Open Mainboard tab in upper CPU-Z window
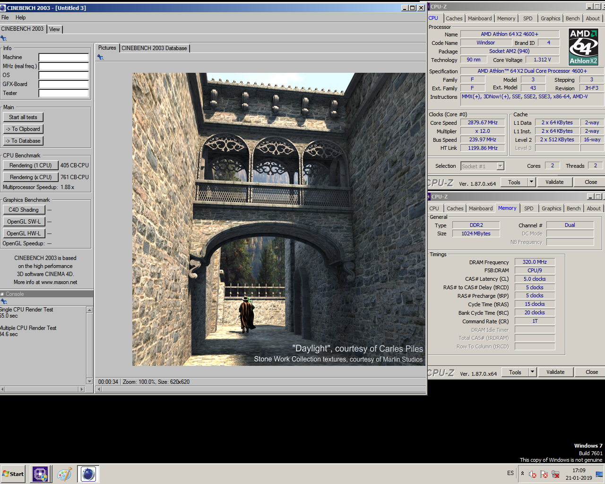 [x=480, y=18]
